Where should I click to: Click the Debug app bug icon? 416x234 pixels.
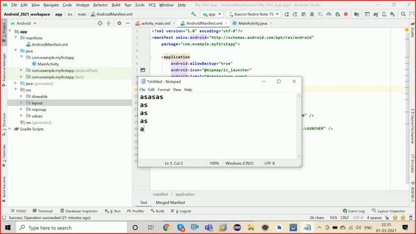tap(312, 14)
